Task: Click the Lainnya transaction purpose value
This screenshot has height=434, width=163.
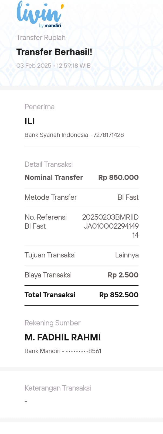Action: pos(127,255)
